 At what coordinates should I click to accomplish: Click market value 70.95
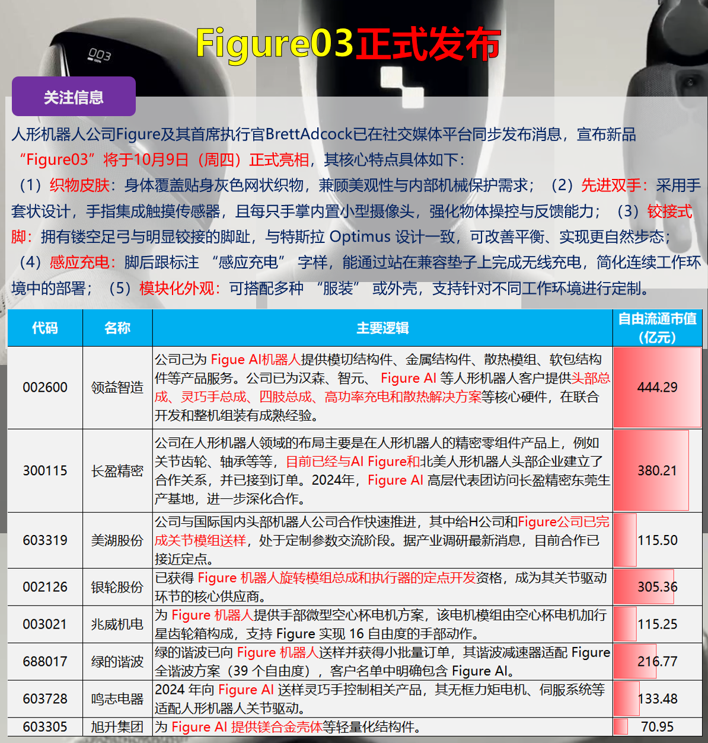point(657,726)
